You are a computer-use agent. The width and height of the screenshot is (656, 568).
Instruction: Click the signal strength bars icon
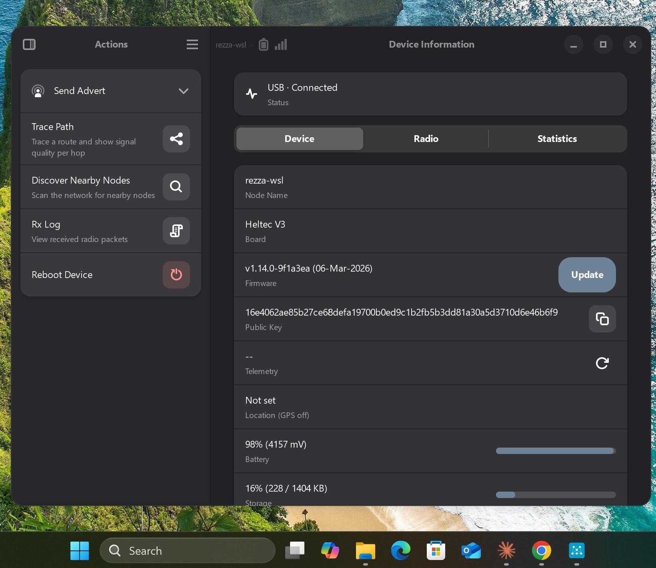pos(281,45)
